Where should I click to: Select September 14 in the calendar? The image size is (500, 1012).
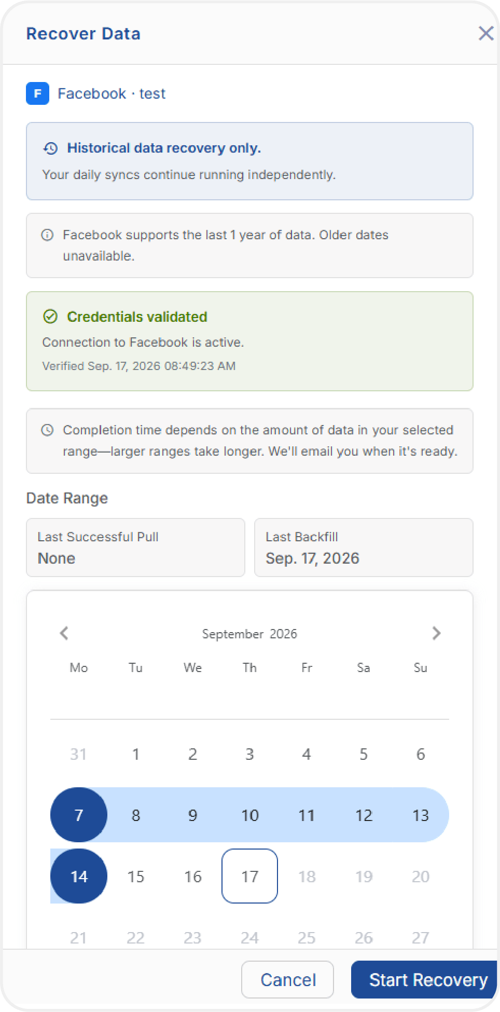point(79,876)
